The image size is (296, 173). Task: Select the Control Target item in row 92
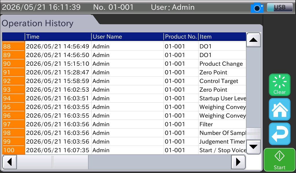coord(219,81)
